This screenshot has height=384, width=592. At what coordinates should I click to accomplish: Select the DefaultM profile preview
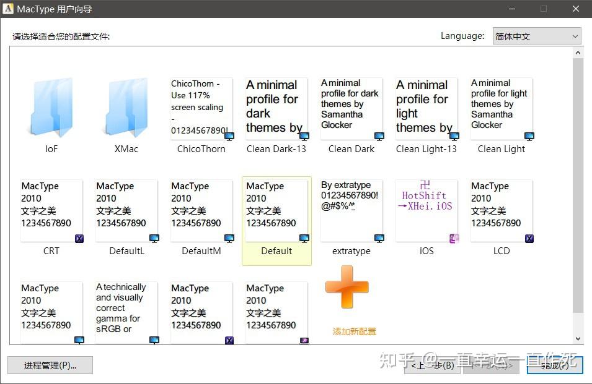click(x=201, y=210)
